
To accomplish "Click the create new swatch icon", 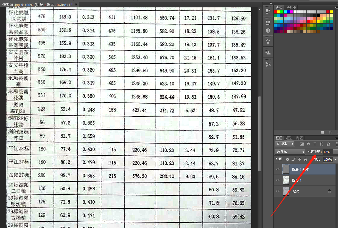I will 322,133.
